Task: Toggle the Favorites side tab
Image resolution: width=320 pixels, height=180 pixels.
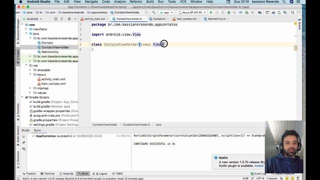Action: (x=18, y=112)
